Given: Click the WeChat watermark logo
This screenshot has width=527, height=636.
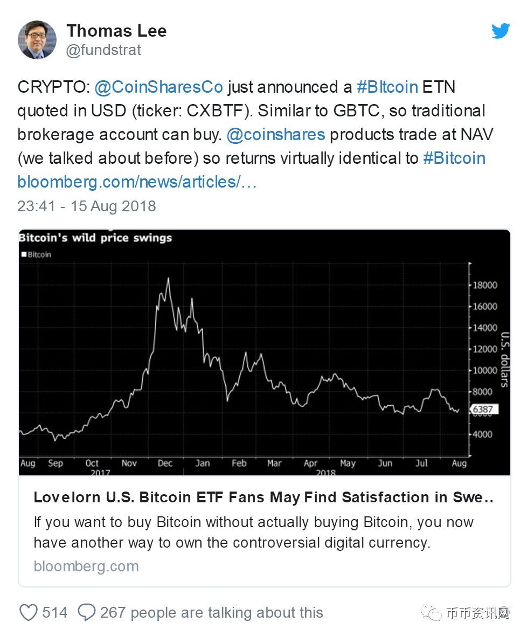Looking at the screenshot, I should click(x=431, y=612).
